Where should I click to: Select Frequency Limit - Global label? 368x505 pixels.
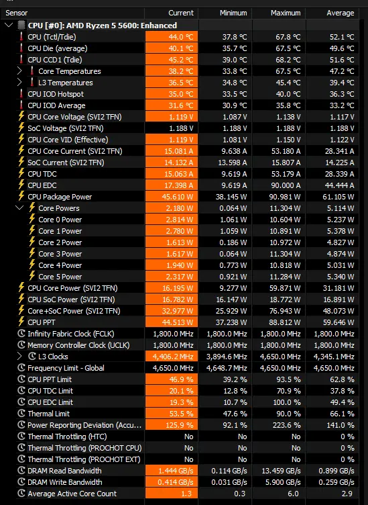coord(66,368)
